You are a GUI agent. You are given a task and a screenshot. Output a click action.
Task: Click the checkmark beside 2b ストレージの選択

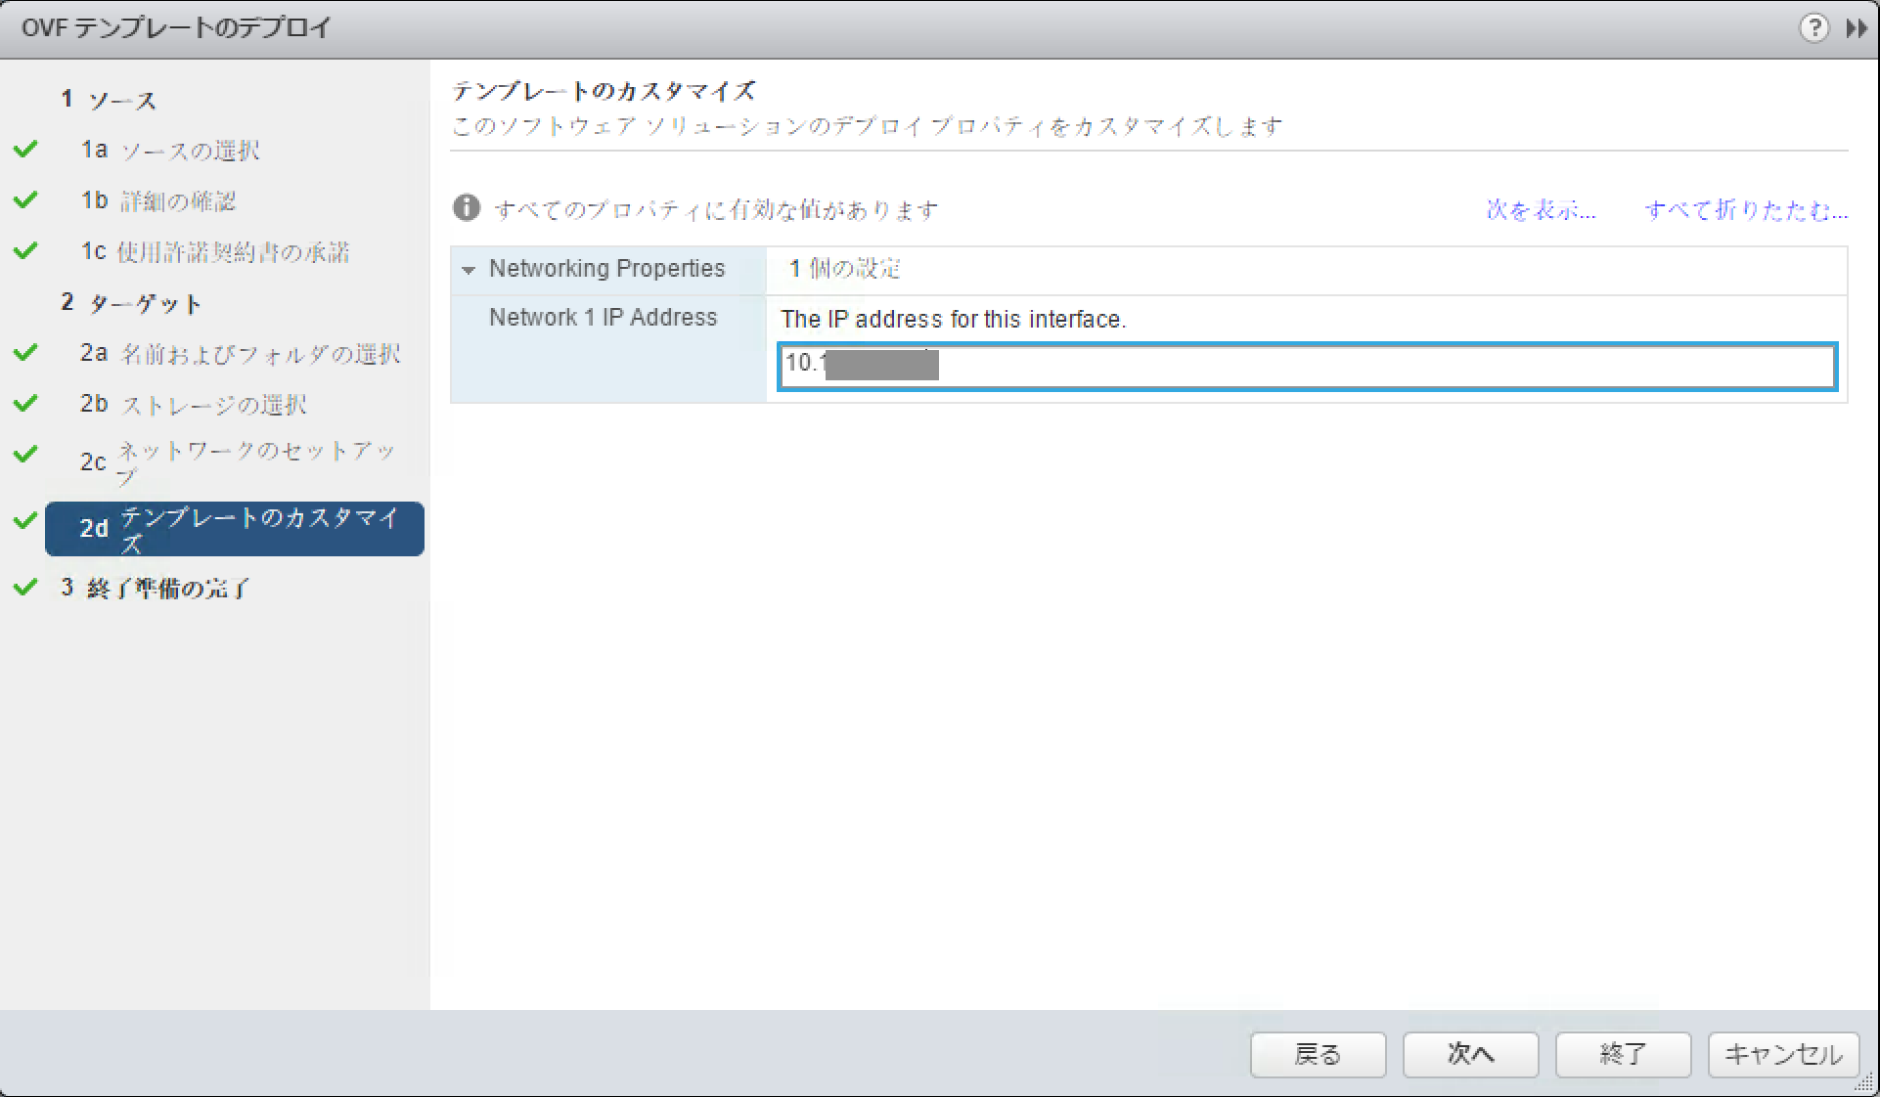[25, 403]
